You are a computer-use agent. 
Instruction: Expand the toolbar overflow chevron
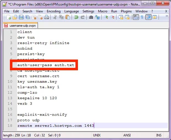coord(167,16)
